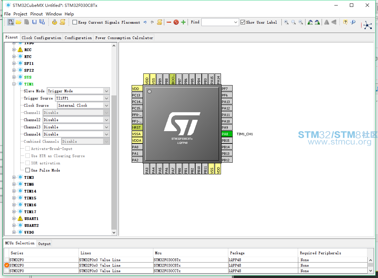Expand the TIM3 tree node
The image size is (378, 278).
[14, 177]
